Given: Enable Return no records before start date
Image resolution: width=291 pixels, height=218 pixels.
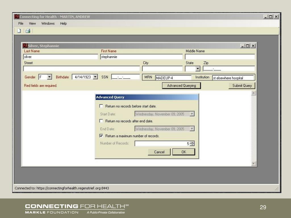Looking at the screenshot, I should pos(101,106).
